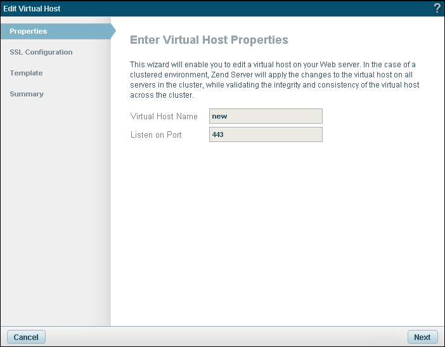445x347 pixels.
Task: Click the arrow tip of the Properties step
Action: click(x=113, y=31)
